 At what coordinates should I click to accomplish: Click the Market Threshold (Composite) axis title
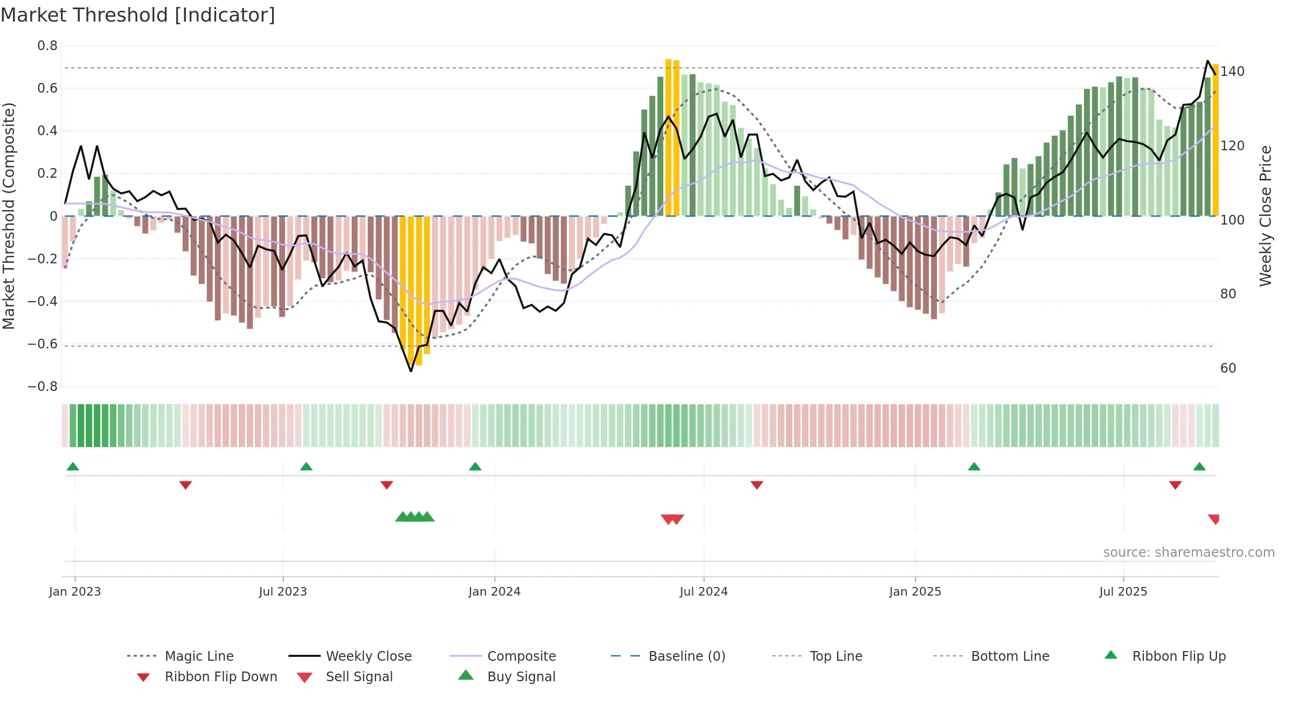(9, 215)
